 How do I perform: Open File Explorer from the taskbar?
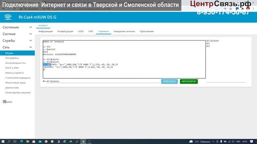pos(28,142)
